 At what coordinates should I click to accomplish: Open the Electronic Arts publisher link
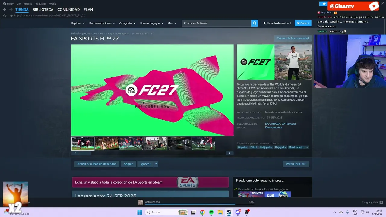[274, 127]
